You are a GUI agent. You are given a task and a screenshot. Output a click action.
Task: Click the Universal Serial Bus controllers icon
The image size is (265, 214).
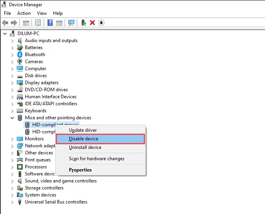[x=19, y=202]
